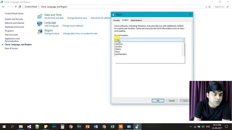
Task: Open Hardware and Sound category
Action: pos(14,27)
